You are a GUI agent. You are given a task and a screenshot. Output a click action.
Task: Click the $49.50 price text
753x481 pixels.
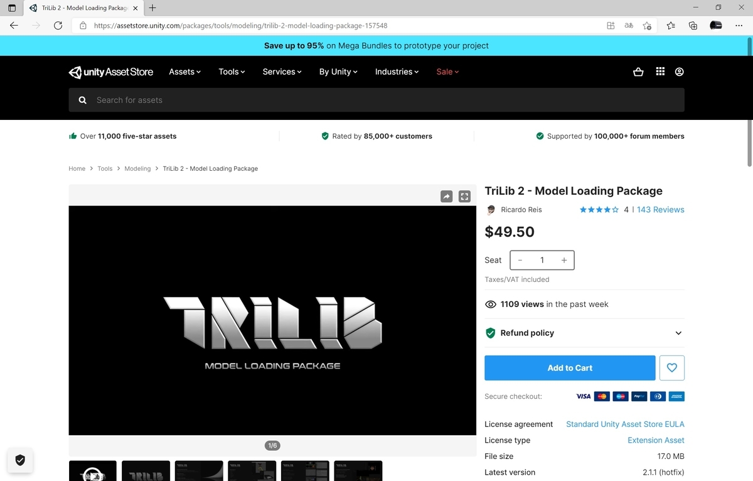coord(510,232)
